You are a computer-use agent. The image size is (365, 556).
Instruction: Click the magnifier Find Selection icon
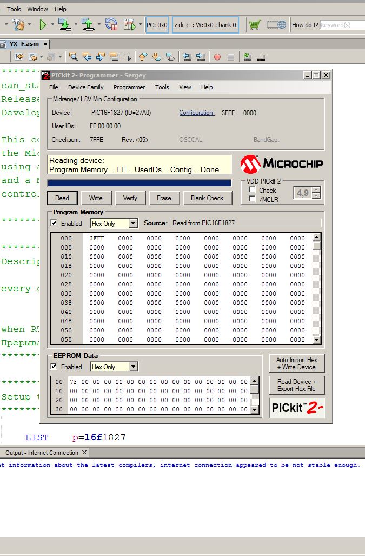point(74,57)
